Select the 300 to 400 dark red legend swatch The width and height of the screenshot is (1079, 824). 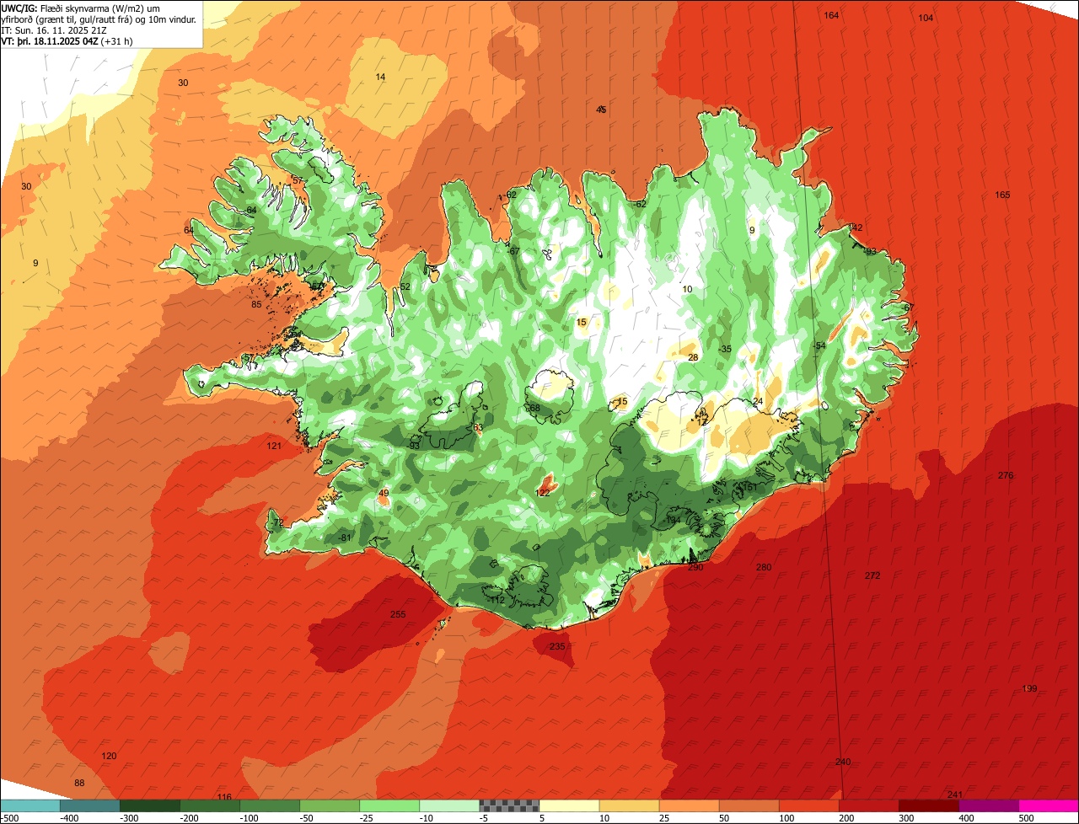[928, 805]
